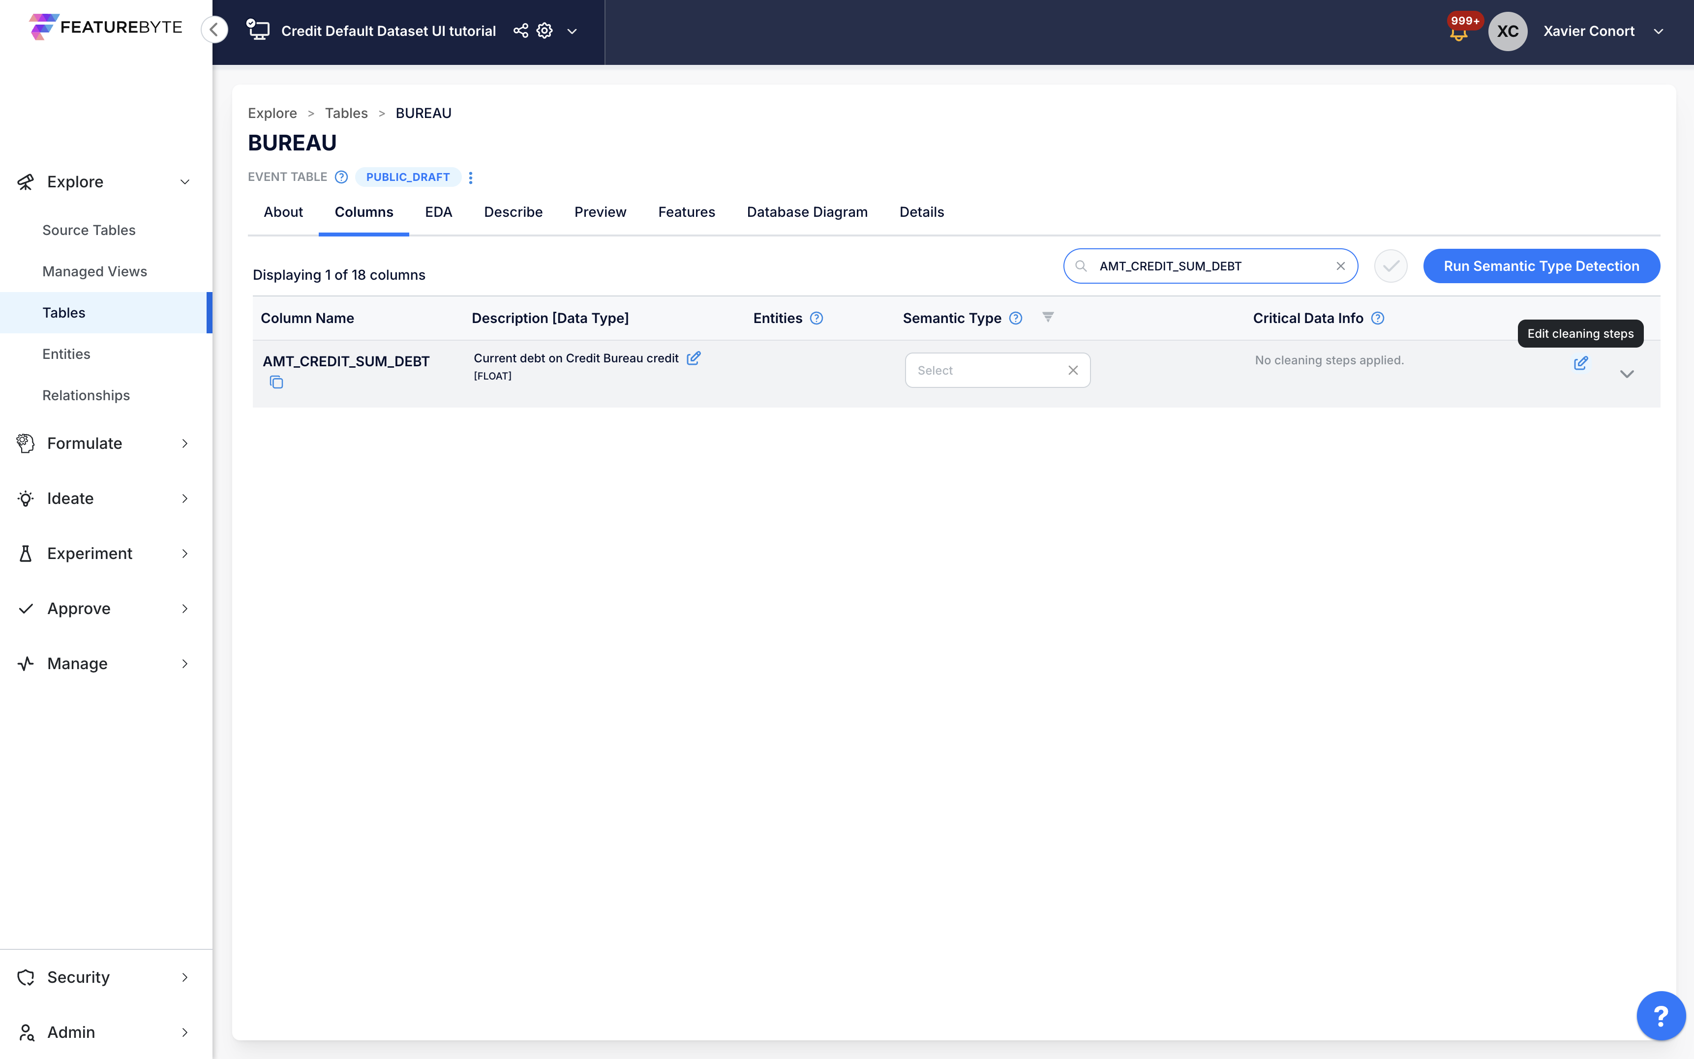1694x1059 pixels.
Task: Click the help icon beside EVENT TABLE
Action: click(x=341, y=177)
